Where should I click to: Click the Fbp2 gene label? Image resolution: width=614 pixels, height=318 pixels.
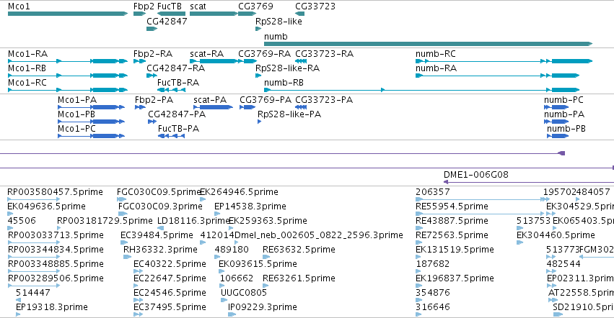pyautogui.click(x=144, y=6)
